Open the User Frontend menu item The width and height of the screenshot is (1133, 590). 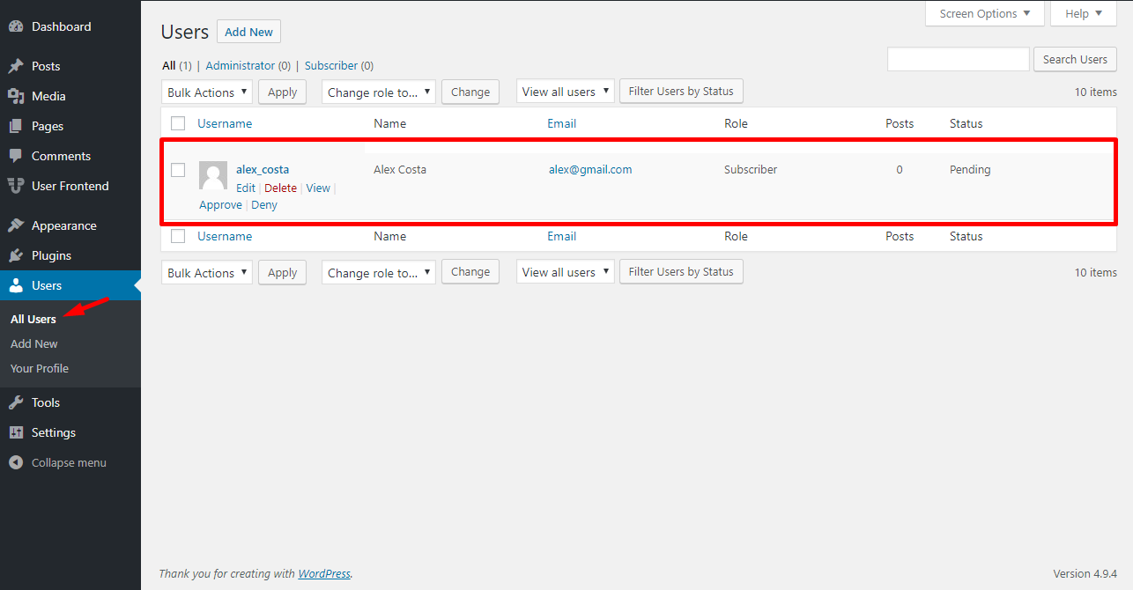(70, 186)
